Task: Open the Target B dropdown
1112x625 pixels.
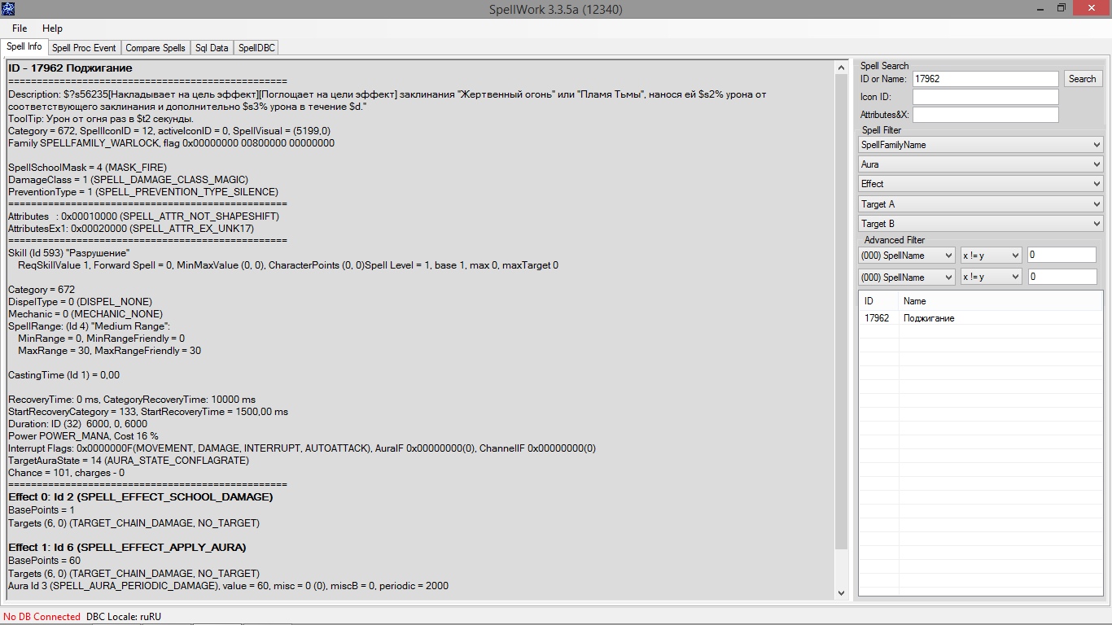Action: click(981, 224)
